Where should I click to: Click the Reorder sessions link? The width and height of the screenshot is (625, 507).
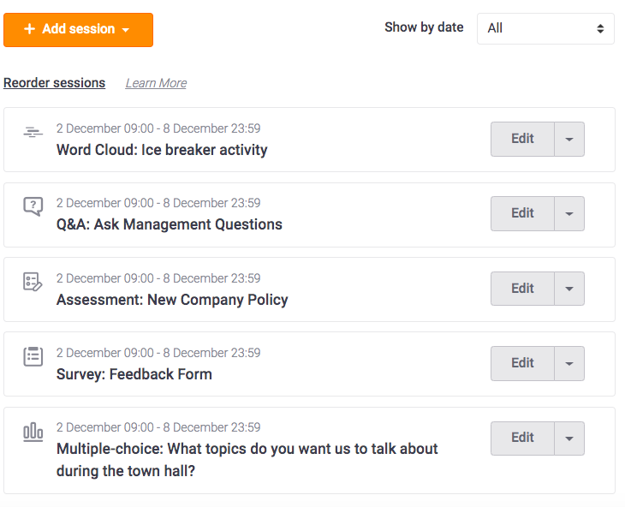(x=54, y=83)
